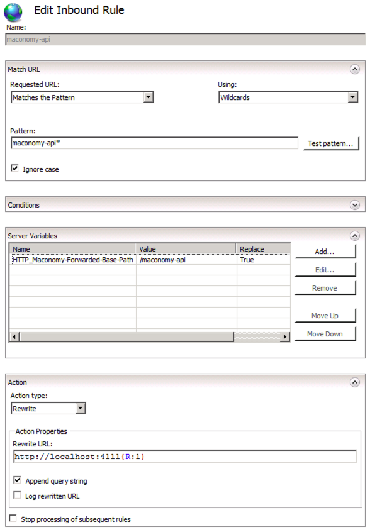Click the Test pattern button
This screenshot has width=370, height=532.
(x=330, y=143)
